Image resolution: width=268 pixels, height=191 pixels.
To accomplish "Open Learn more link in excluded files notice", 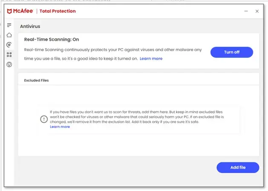I will (x=60, y=127).
